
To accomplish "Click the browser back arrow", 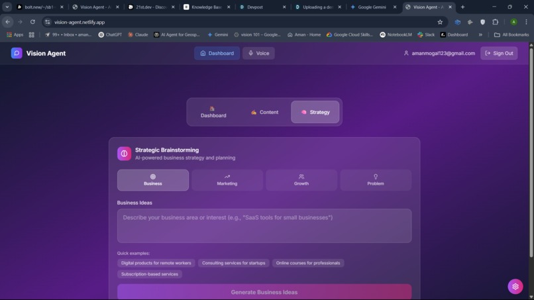I will click(x=8, y=22).
